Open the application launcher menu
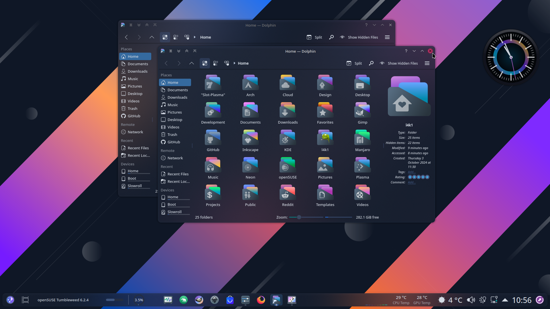 pyautogui.click(x=10, y=300)
